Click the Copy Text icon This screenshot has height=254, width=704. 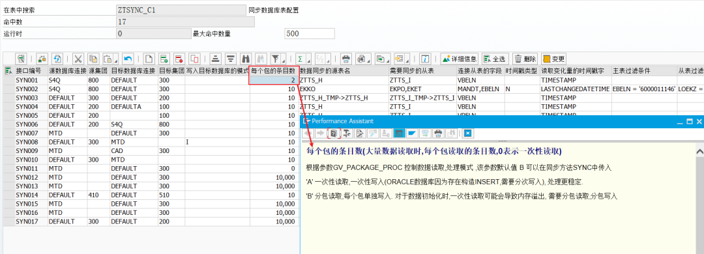93,59
